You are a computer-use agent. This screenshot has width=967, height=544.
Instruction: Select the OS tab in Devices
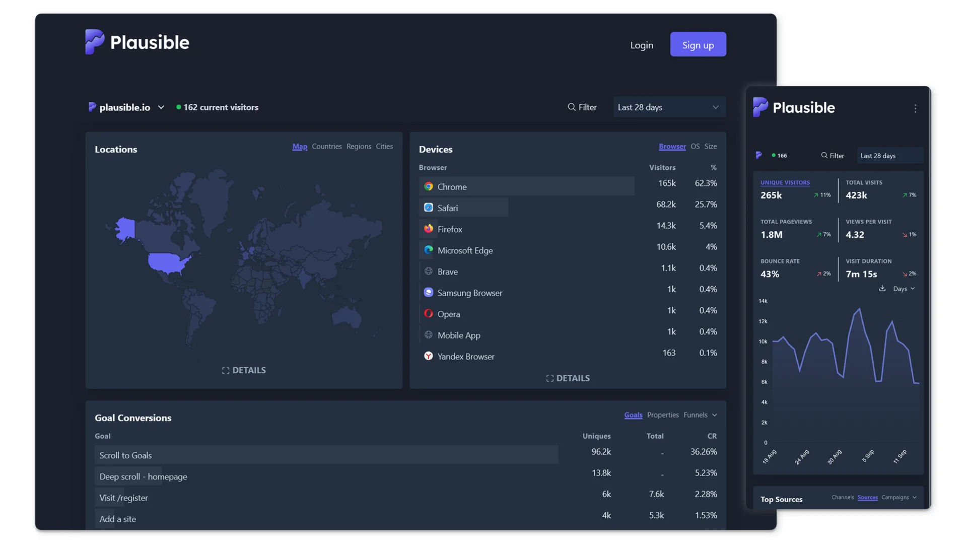click(695, 147)
